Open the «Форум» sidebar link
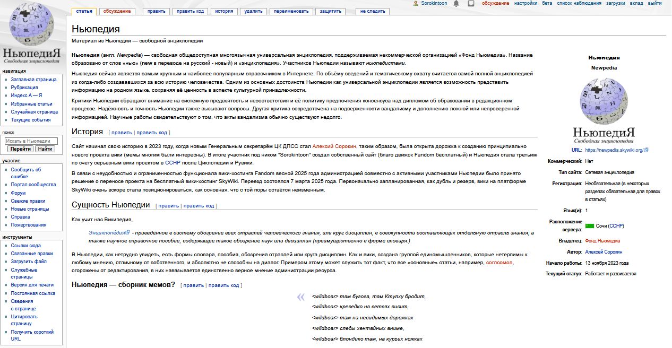The height and width of the screenshot is (348, 672). (x=18, y=193)
